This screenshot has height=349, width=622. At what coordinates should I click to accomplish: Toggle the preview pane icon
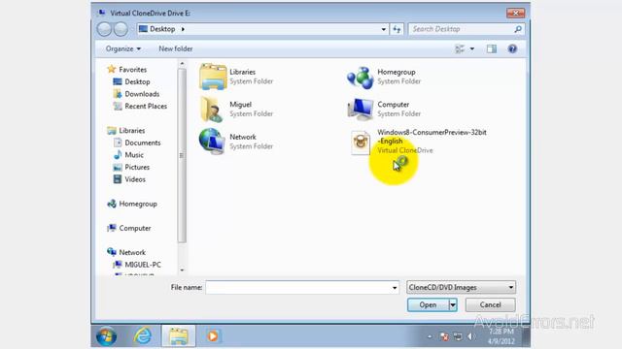tap(492, 48)
